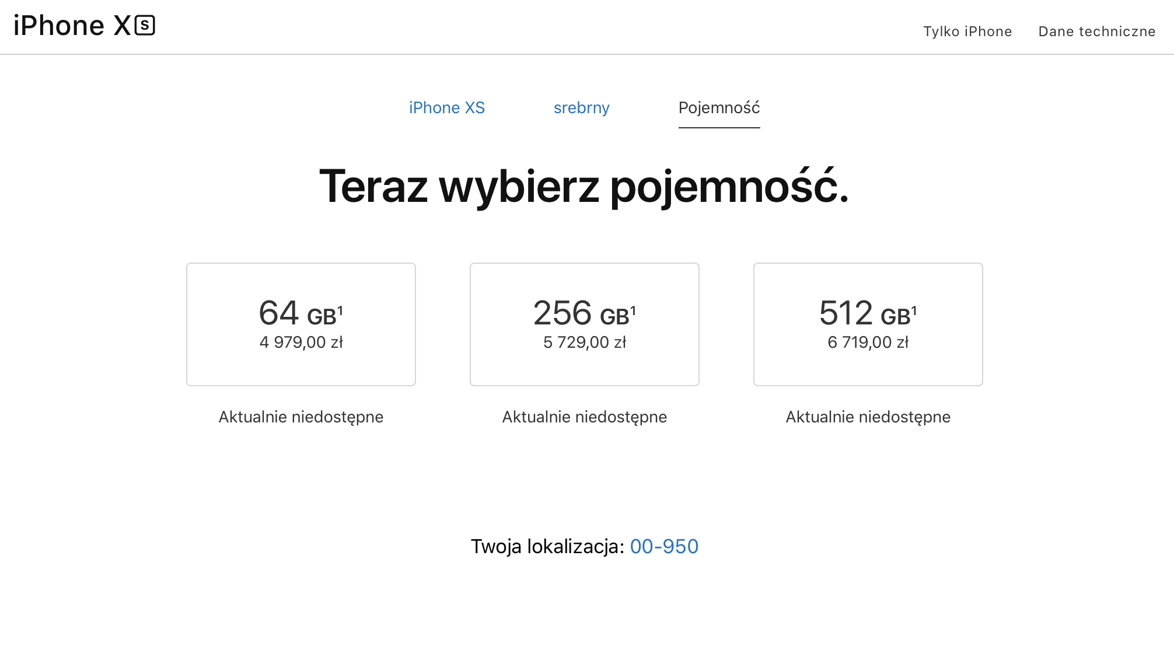Change the location postal code 00-950
Screen dimensions: 1174x657
click(664, 547)
